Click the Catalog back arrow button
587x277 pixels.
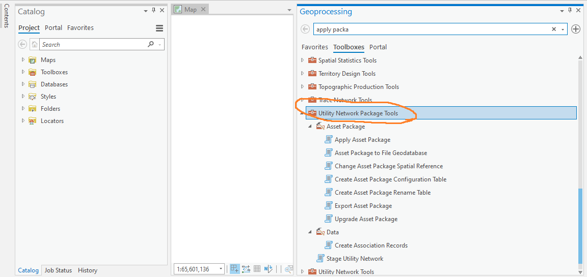(22, 44)
